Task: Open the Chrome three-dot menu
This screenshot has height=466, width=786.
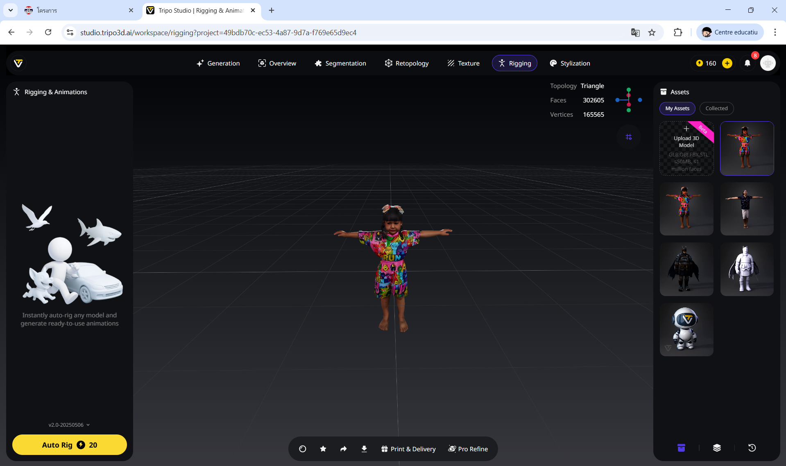Action: click(775, 32)
